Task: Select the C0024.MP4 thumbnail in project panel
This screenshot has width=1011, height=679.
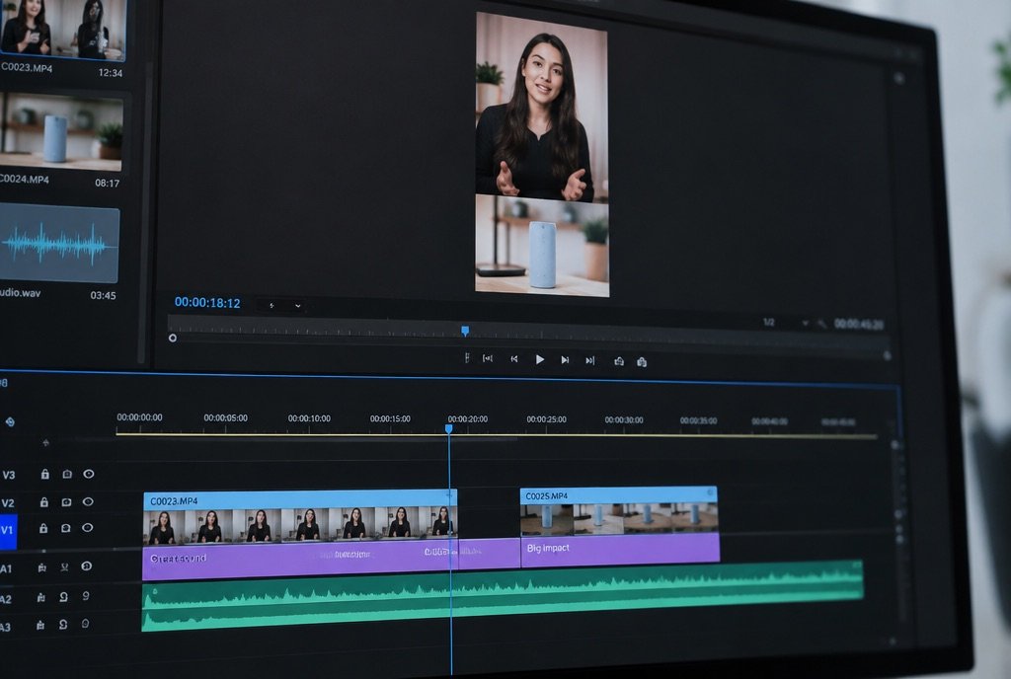Action: click(x=61, y=132)
